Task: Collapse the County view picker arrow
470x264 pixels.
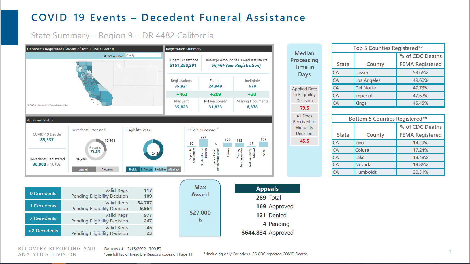Action: (159, 55)
